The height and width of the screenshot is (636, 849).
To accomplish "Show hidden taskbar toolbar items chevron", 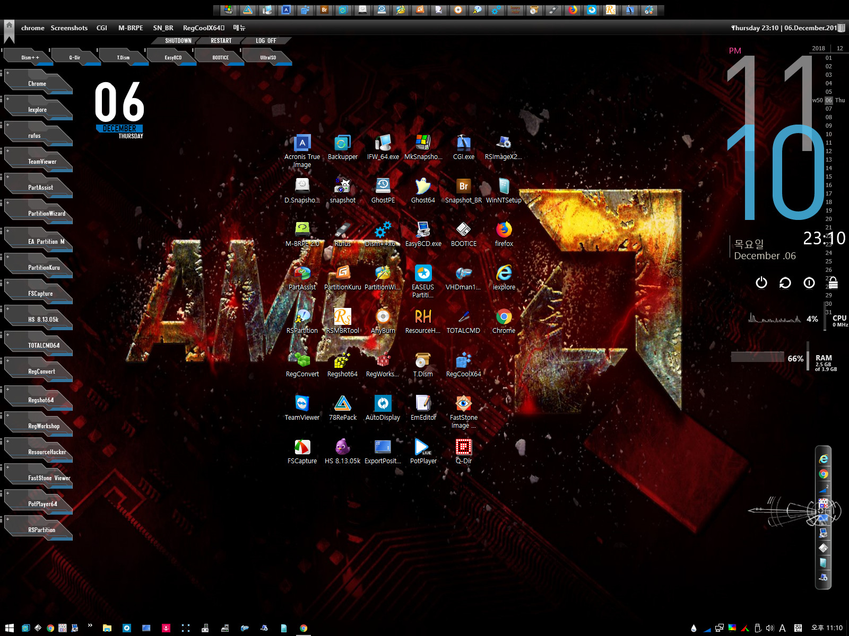I will click(90, 625).
